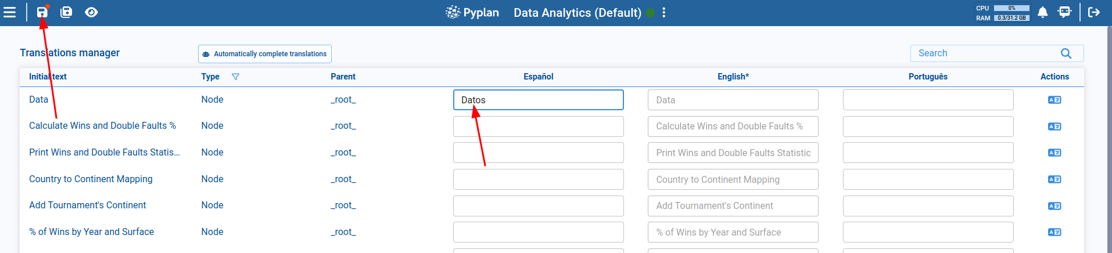Click the translate action icon for Data row
This screenshot has height=253, width=1112.
tap(1054, 100)
